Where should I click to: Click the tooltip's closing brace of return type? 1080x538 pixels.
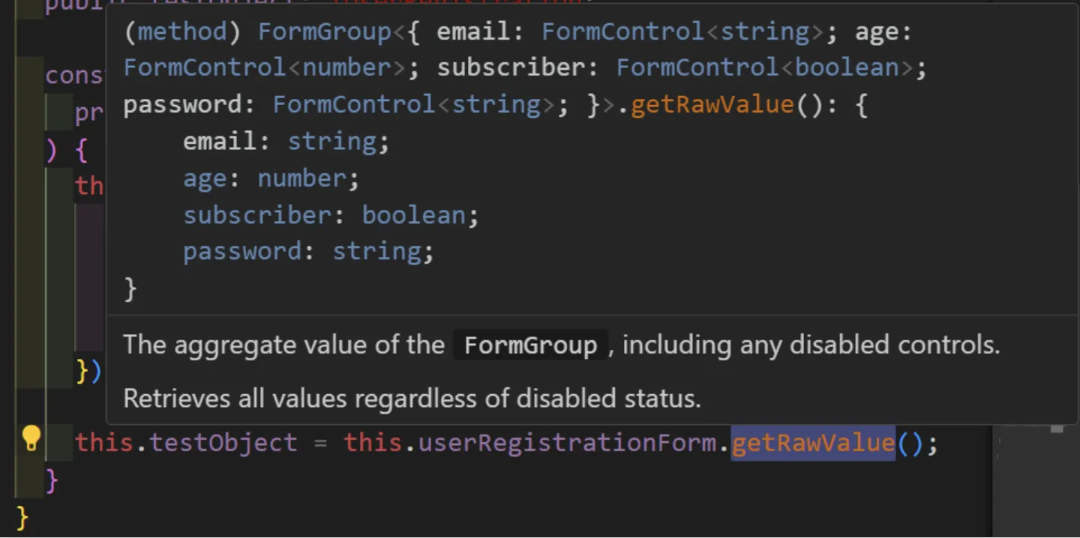pos(130,288)
